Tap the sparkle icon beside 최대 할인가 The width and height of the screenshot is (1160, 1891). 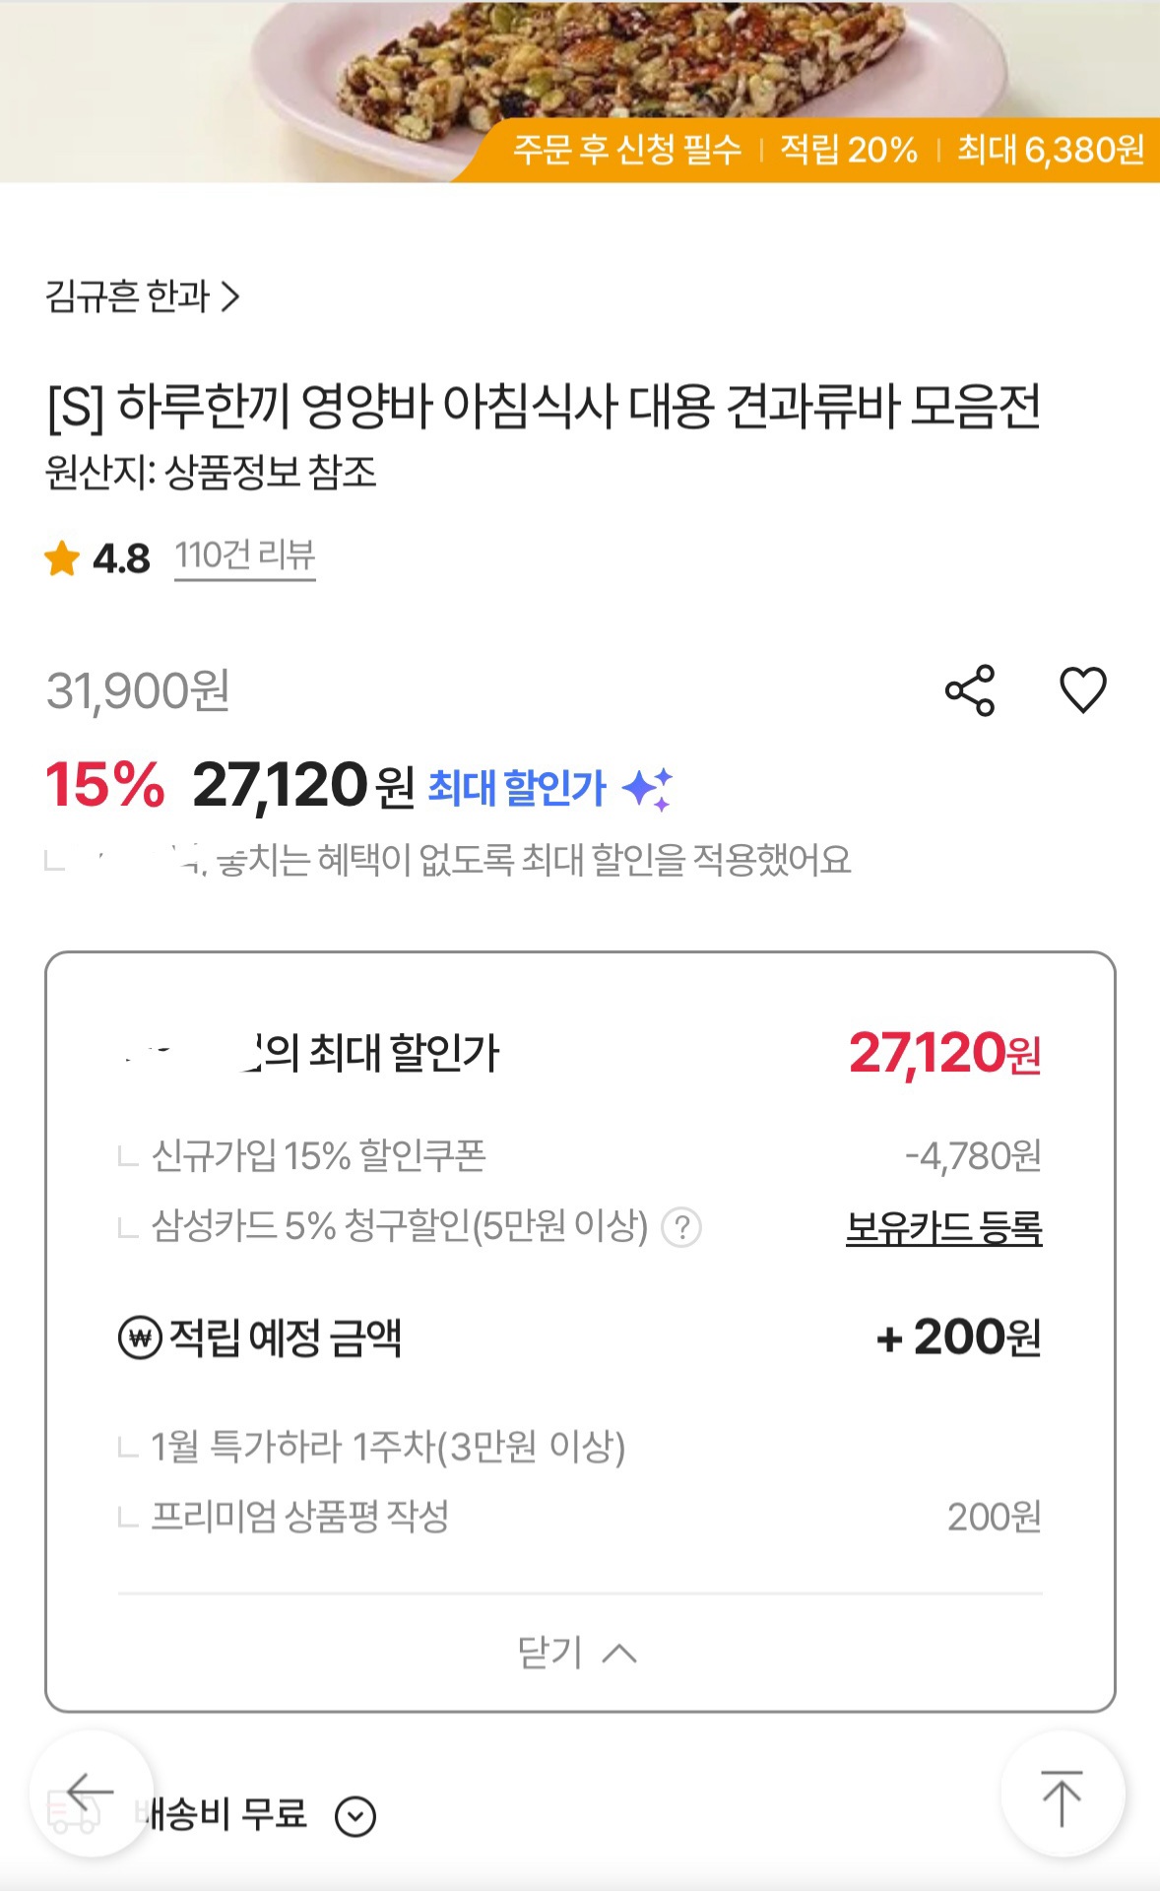coord(648,788)
